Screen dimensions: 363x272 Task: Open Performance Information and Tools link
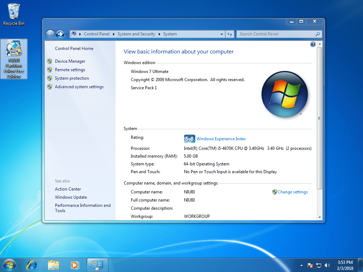coord(83,208)
